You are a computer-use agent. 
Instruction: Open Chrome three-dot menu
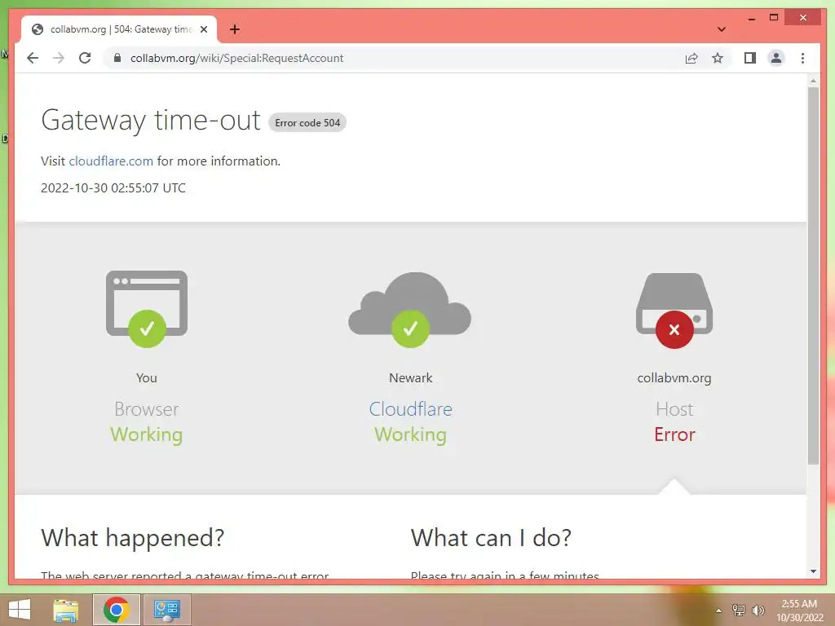click(802, 58)
